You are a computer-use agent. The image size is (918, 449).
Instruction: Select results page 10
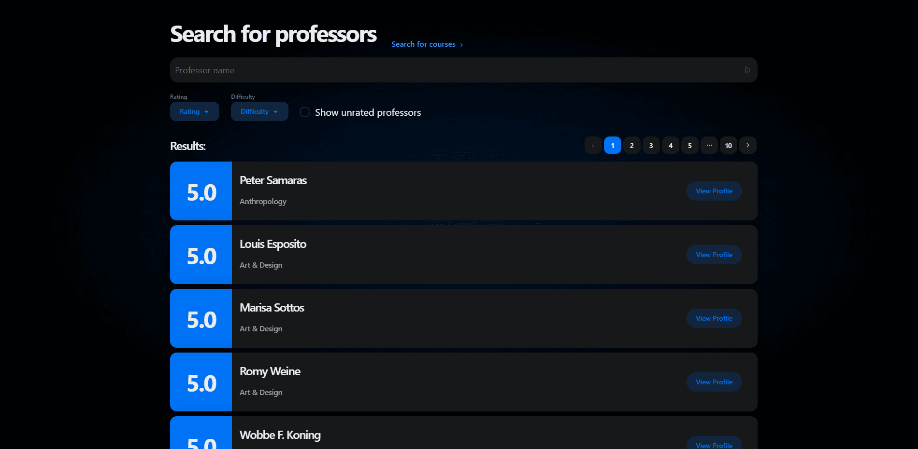[728, 145]
